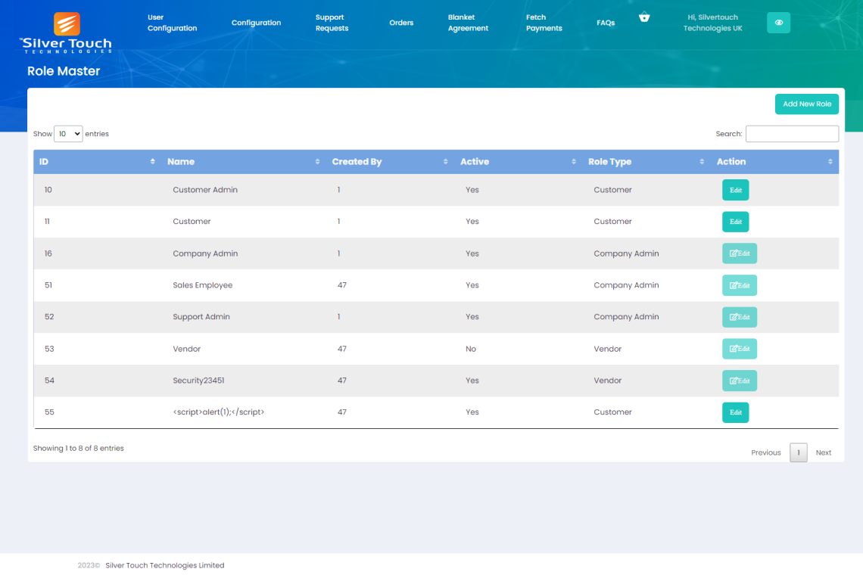863x575 pixels.
Task: Focus the Search input field
Action: click(792, 134)
